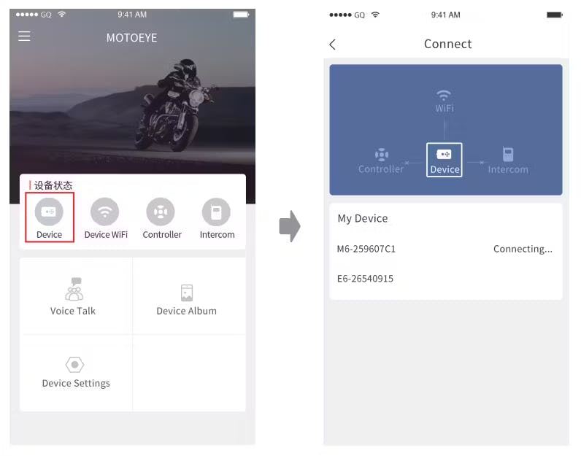The height and width of the screenshot is (456, 581).
Task: Choose device E6-26540915 from list
Action: point(365,279)
